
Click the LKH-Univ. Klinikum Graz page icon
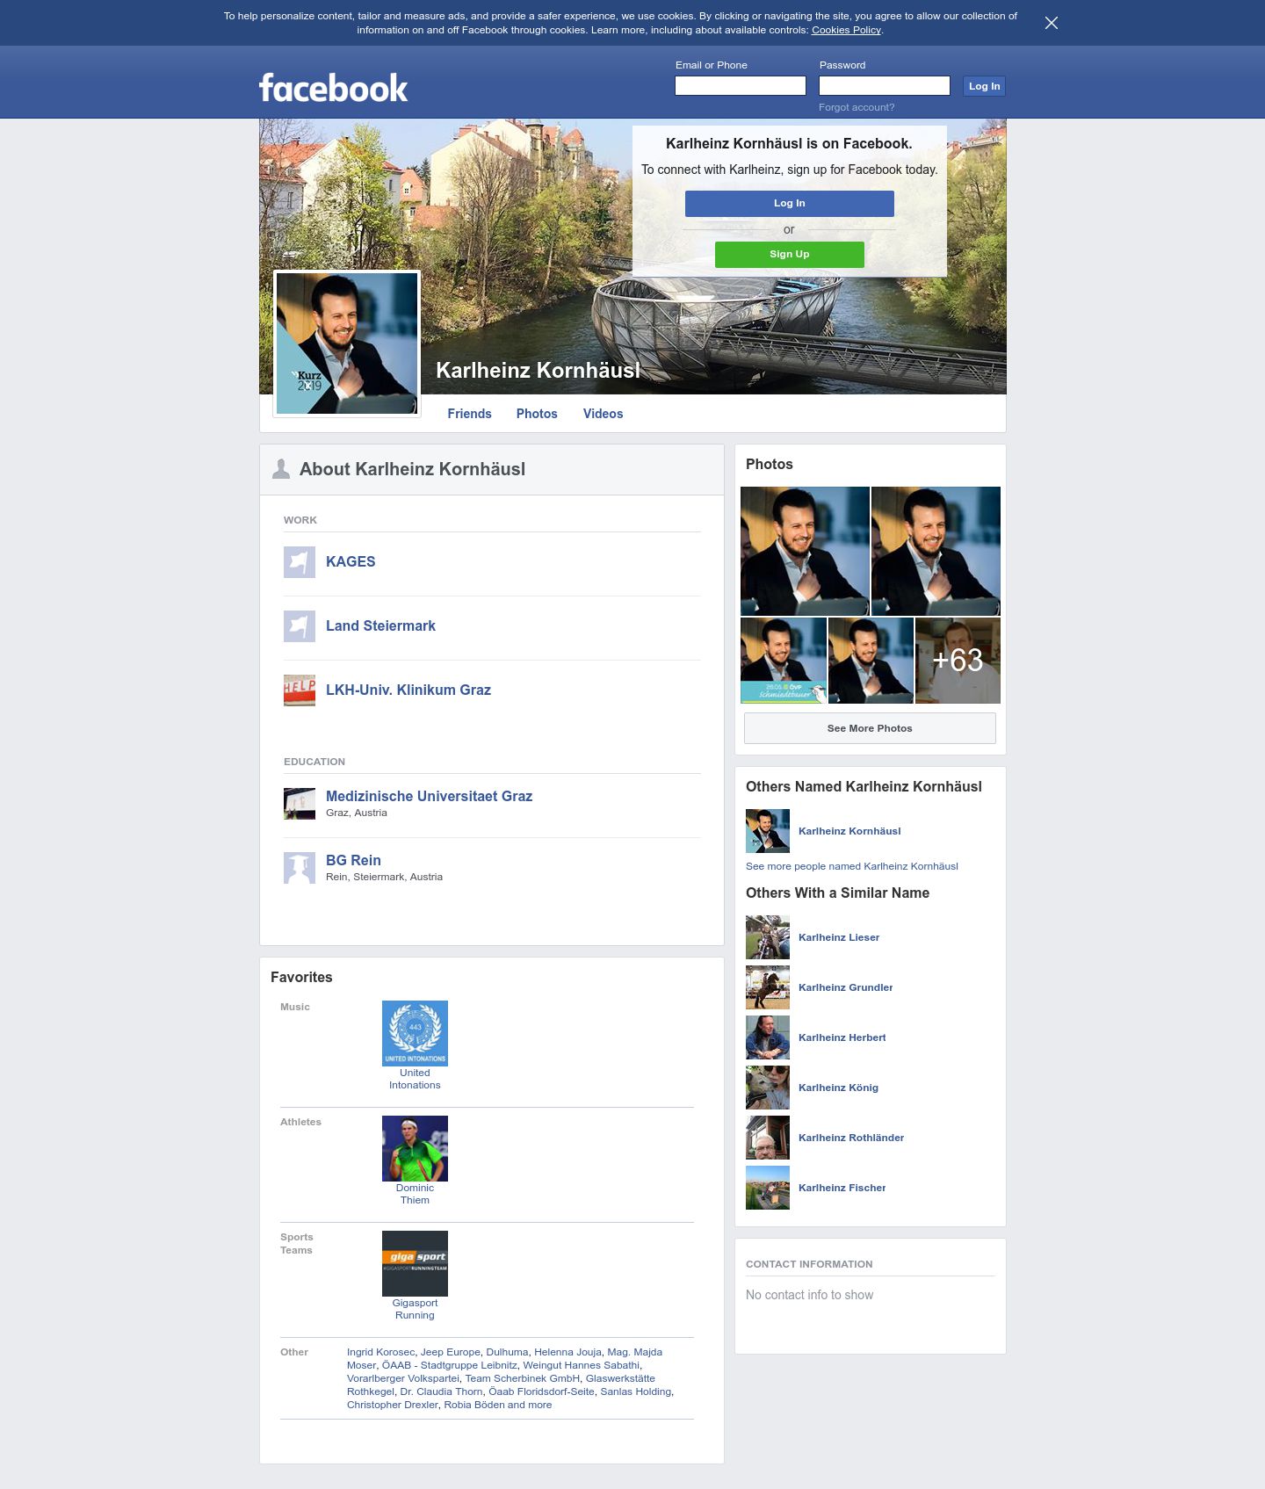[300, 690]
